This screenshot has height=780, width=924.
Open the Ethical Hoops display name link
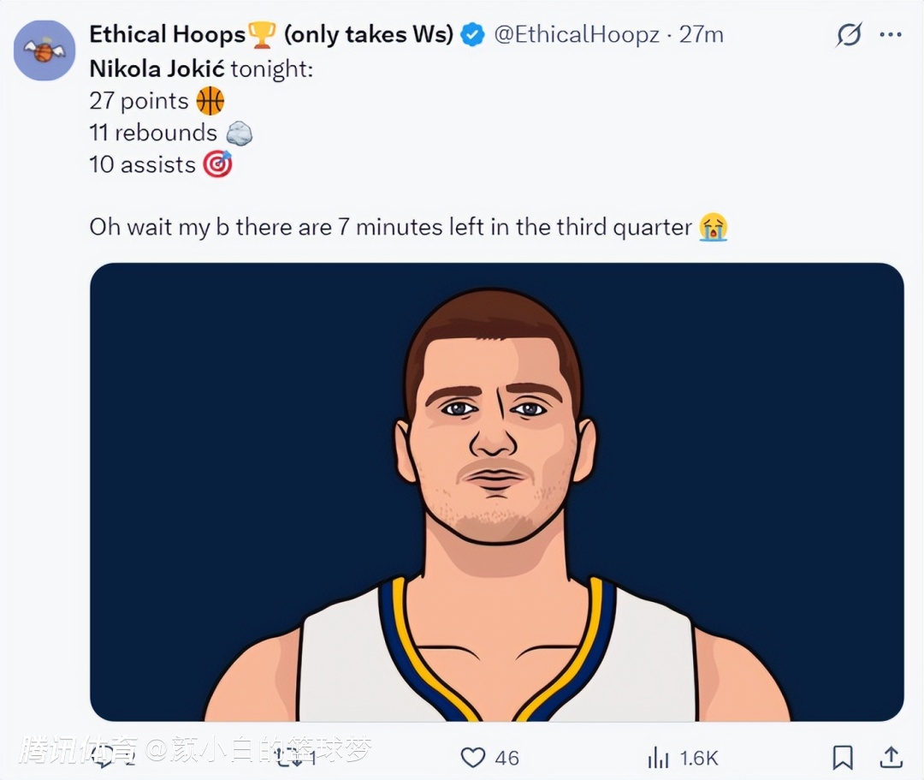[x=168, y=35]
